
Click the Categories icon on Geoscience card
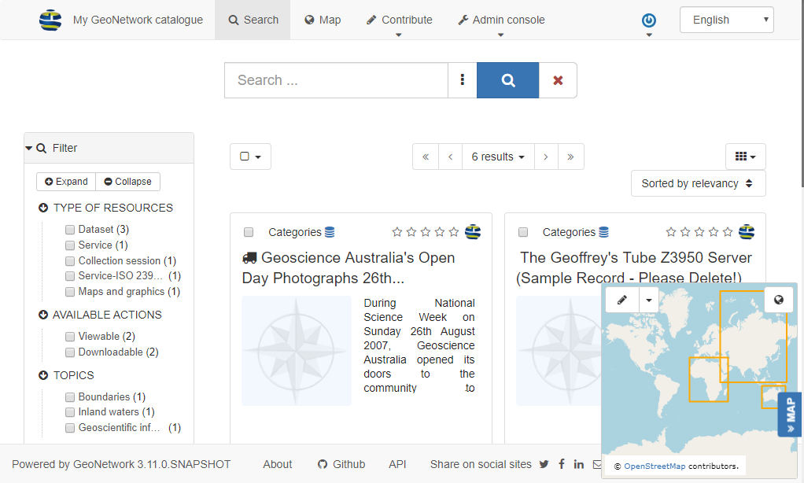click(x=330, y=232)
